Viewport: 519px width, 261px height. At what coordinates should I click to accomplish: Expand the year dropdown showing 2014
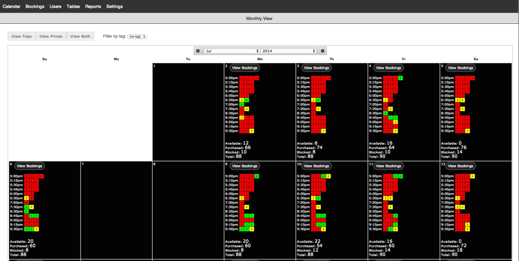click(288, 51)
